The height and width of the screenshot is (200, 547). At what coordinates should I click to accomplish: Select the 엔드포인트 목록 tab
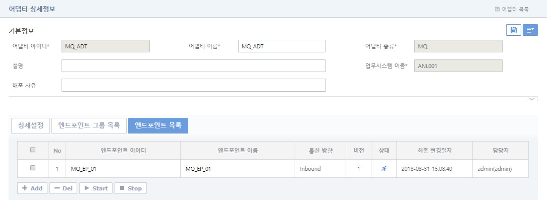158,126
